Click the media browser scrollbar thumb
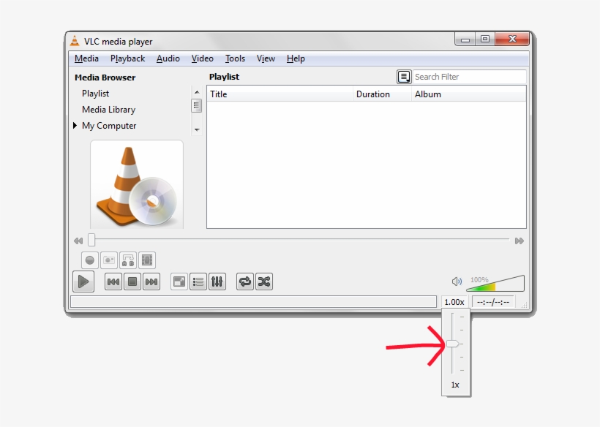The width and height of the screenshot is (600, 427). 196,105
